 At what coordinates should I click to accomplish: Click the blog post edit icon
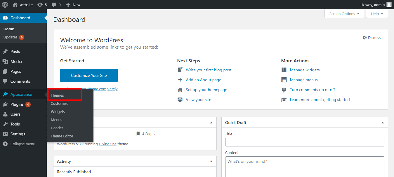tap(180, 70)
